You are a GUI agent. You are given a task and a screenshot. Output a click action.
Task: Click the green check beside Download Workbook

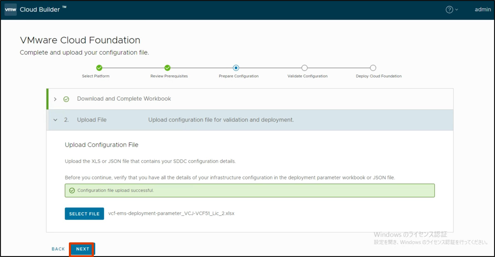coord(66,99)
